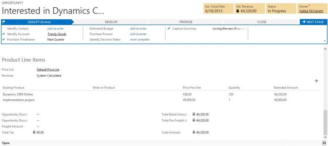Click the Status In Progress field
The image size is (328, 146).
(281, 9)
